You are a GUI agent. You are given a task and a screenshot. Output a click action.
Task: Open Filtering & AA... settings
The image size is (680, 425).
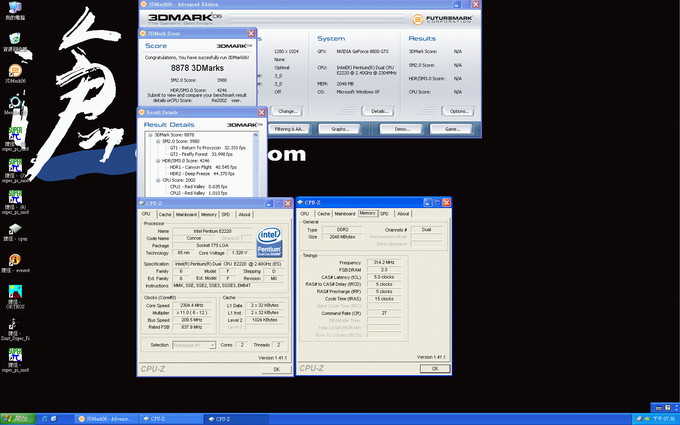pyautogui.click(x=289, y=129)
